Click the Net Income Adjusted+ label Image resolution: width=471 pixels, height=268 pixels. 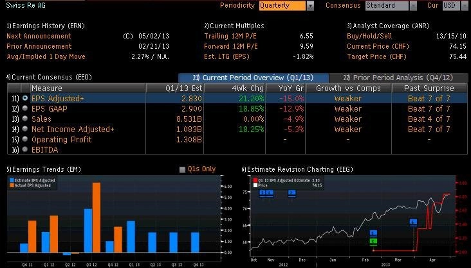[x=73, y=129]
